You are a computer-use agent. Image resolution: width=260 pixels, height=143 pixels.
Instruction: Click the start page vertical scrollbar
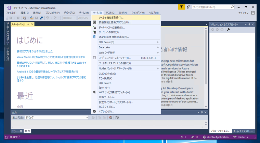pos(206,68)
